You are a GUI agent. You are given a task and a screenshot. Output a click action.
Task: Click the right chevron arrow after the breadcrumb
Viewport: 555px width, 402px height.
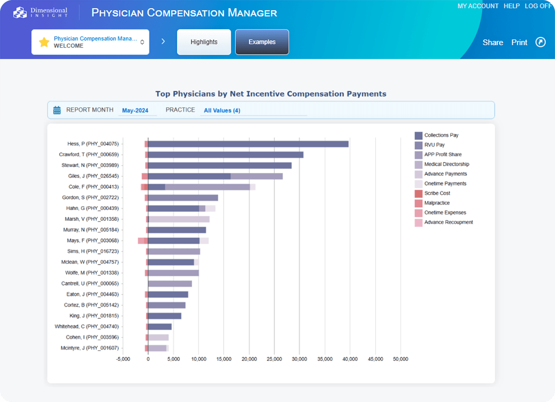(163, 41)
